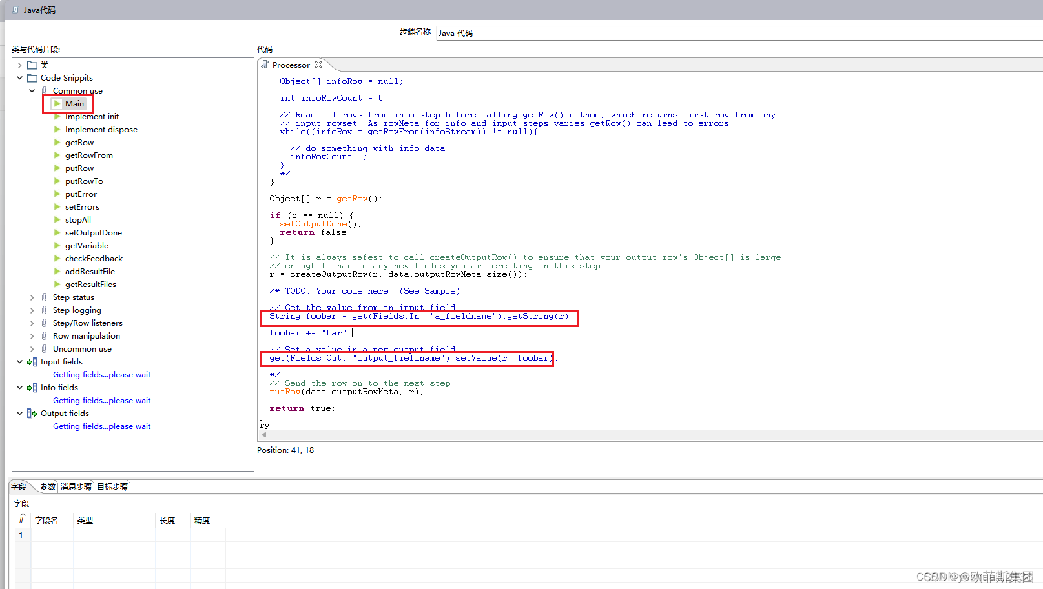
Task: Click the green arrow icon of getRowFrom
Action: [x=57, y=155]
